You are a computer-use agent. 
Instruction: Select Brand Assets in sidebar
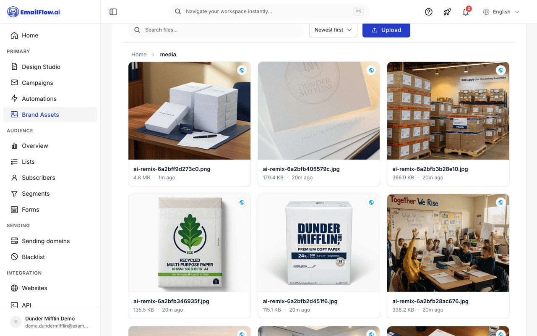click(x=50, y=115)
